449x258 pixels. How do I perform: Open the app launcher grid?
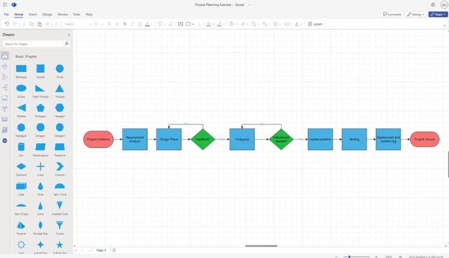tap(5, 5)
